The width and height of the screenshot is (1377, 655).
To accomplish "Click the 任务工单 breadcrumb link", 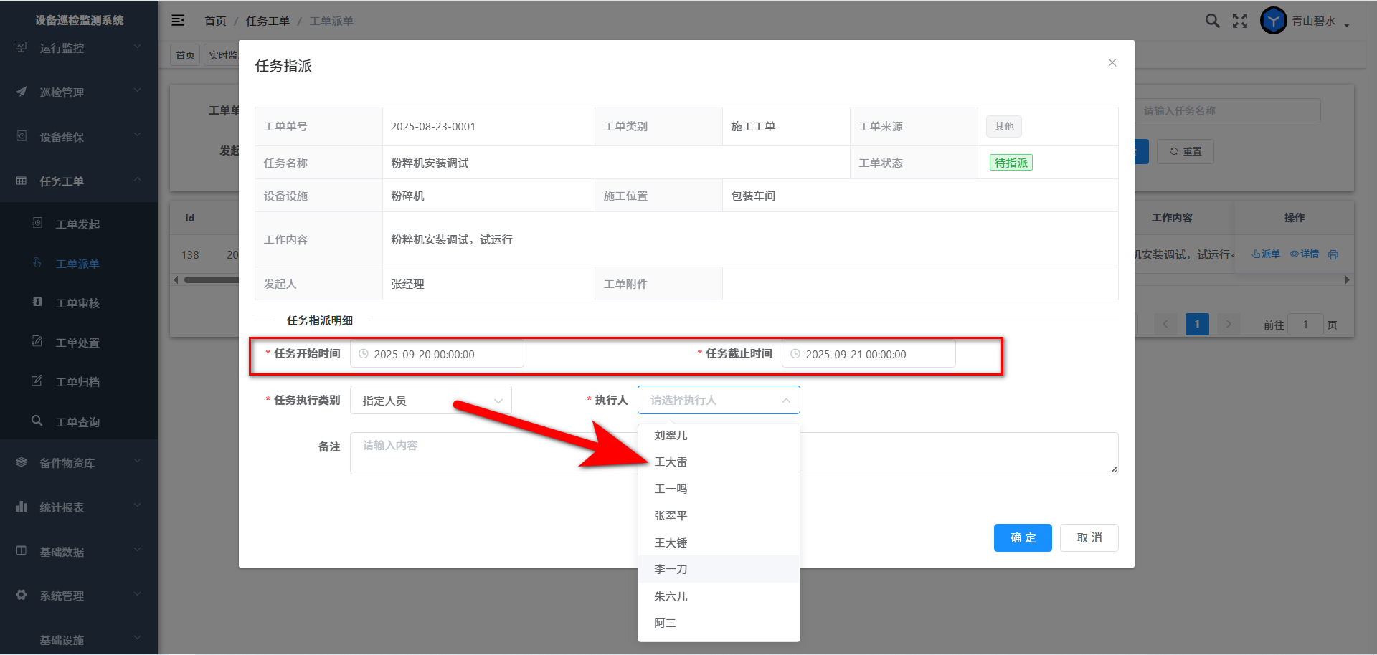I will coord(268,21).
